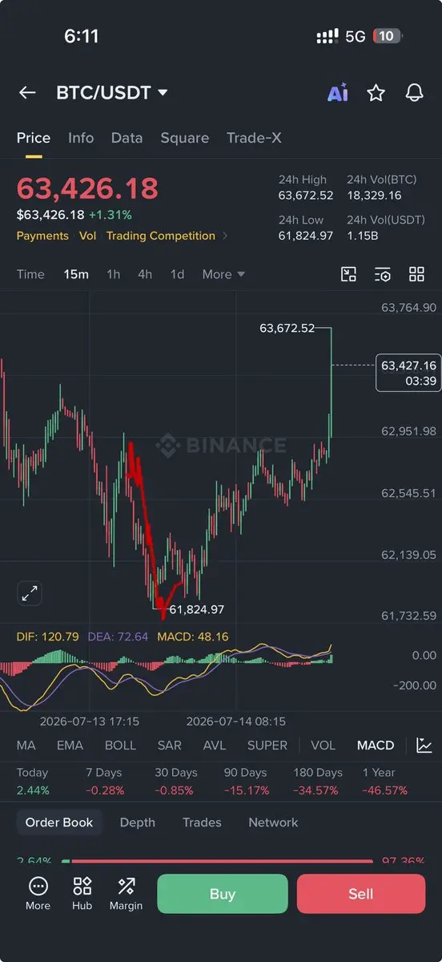Image resolution: width=442 pixels, height=962 pixels.
Task: Toggle the EMA indicator on chart
Action: tap(70, 746)
